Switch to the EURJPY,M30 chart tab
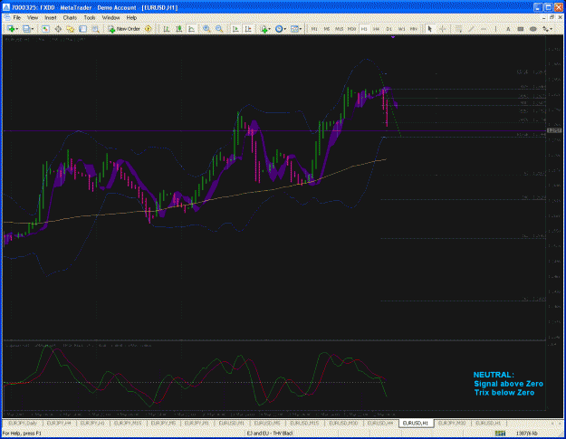Image resolution: width=566 pixels, height=439 pixels. [452, 423]
